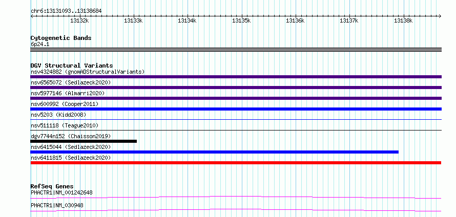Select the blue bar for nsv6415044
Viewport: 456px width, 217px height.
pos(214,152)
